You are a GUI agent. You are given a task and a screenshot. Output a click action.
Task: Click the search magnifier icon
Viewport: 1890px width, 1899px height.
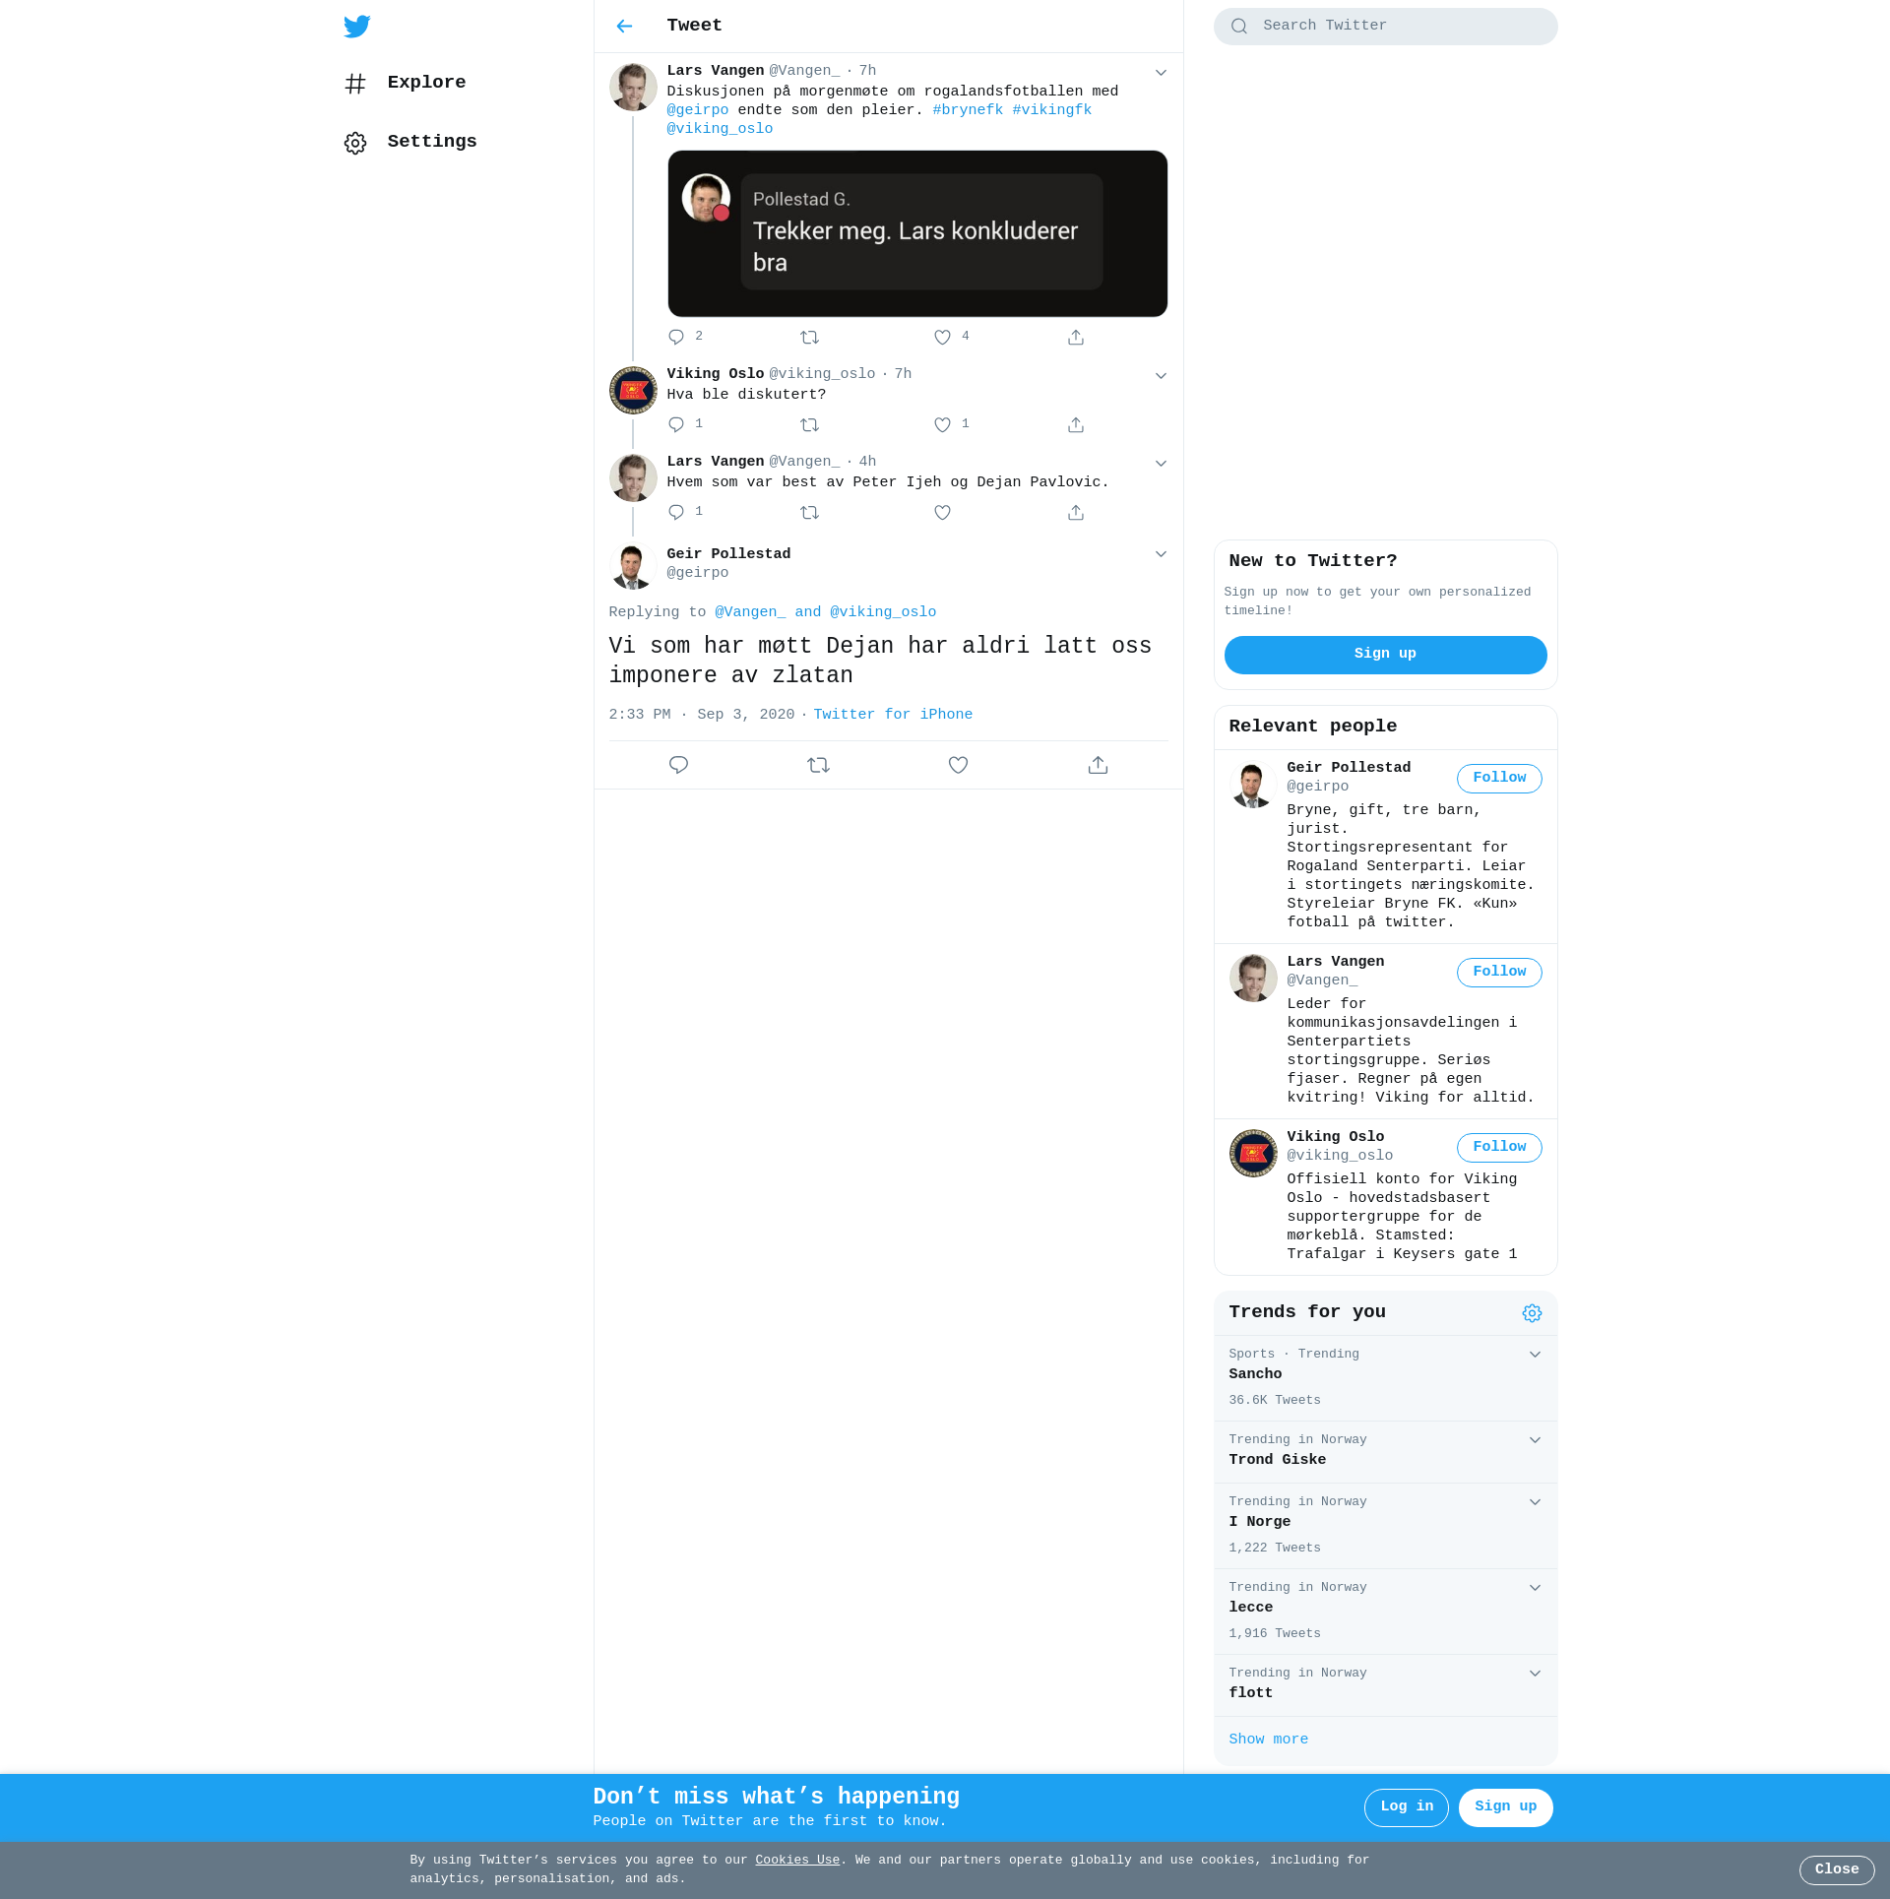pos(1239,26)
